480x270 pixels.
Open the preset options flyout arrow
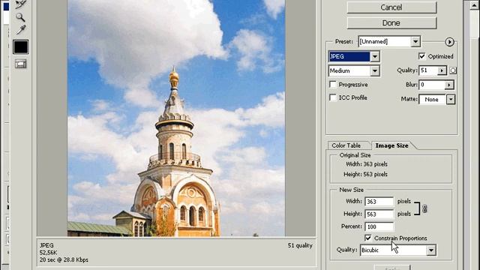[x=449, y=42]
